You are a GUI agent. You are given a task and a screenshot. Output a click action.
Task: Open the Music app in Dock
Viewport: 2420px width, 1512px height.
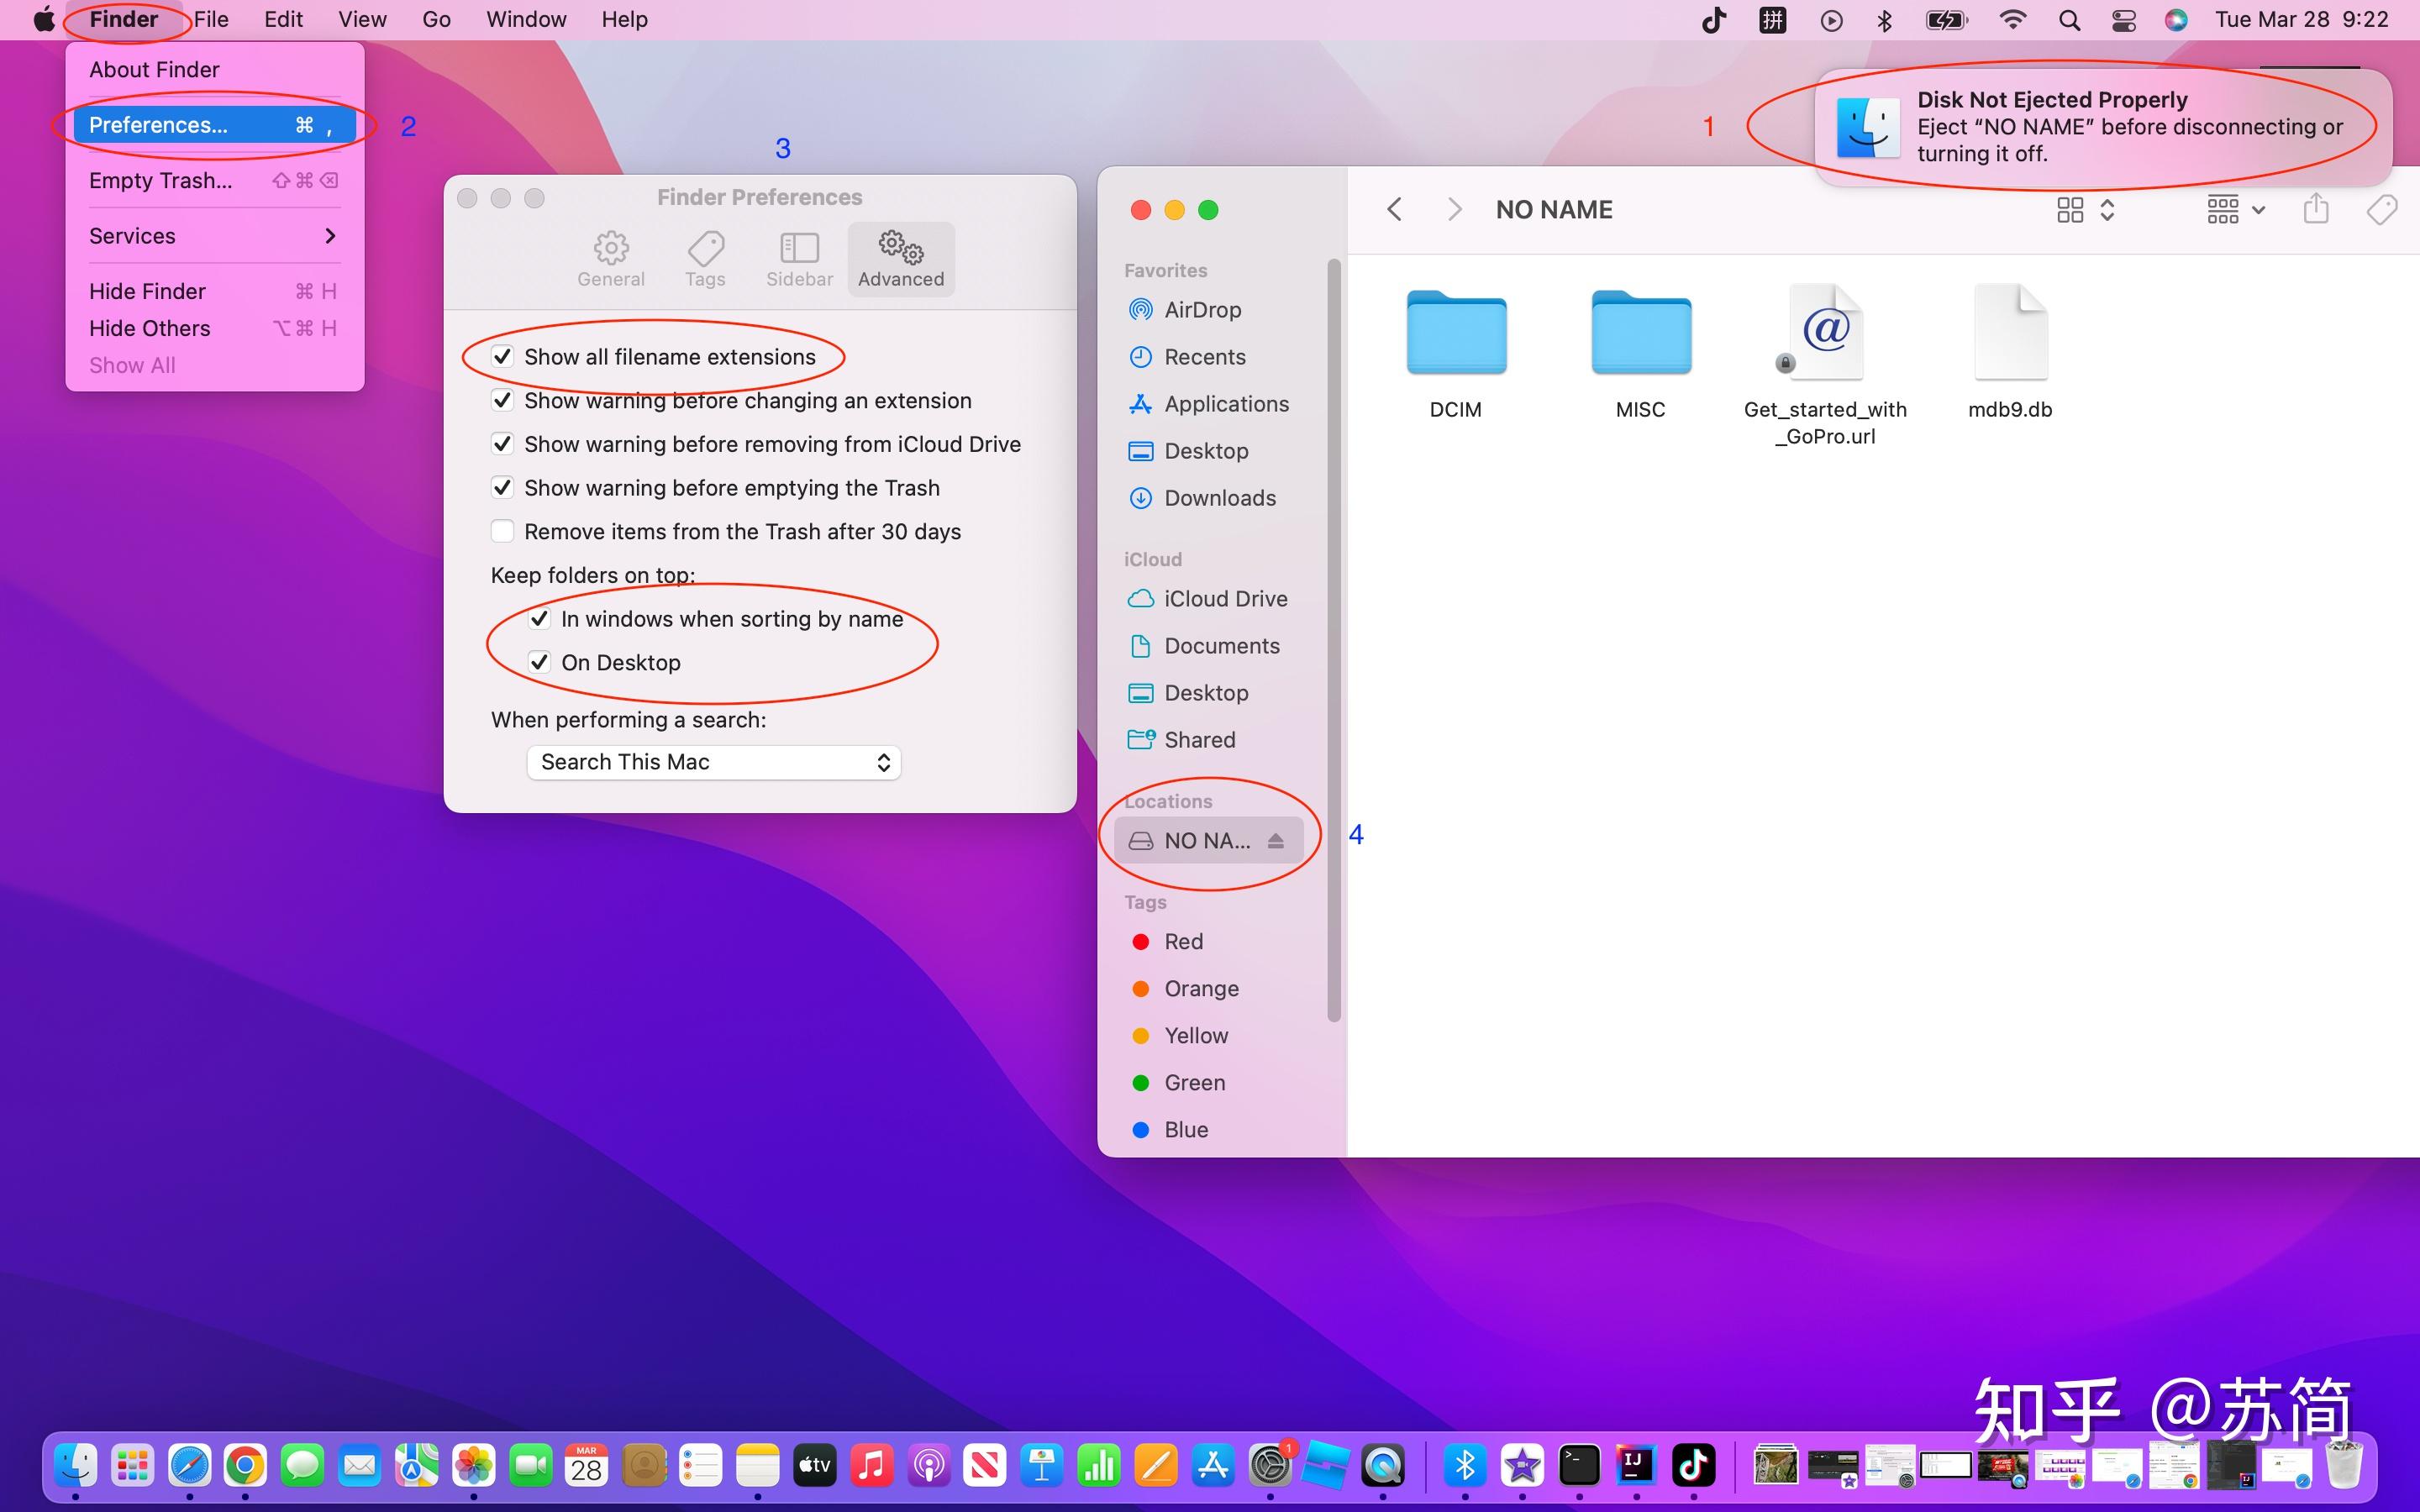pos(872,1466)
